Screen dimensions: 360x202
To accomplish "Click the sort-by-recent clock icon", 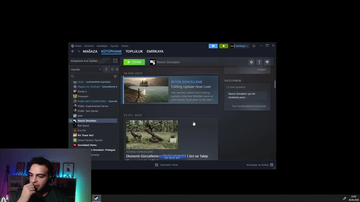I will pos(112,69).
